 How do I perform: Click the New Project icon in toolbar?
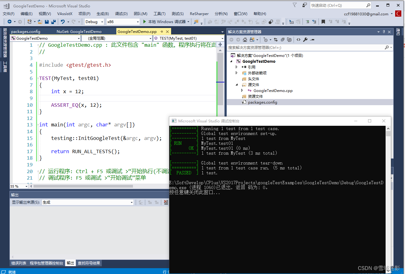(29, 22)
